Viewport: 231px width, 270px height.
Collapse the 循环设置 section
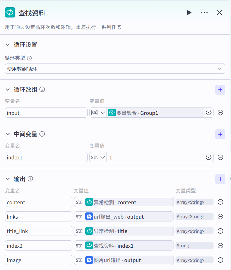coord(8,45)
